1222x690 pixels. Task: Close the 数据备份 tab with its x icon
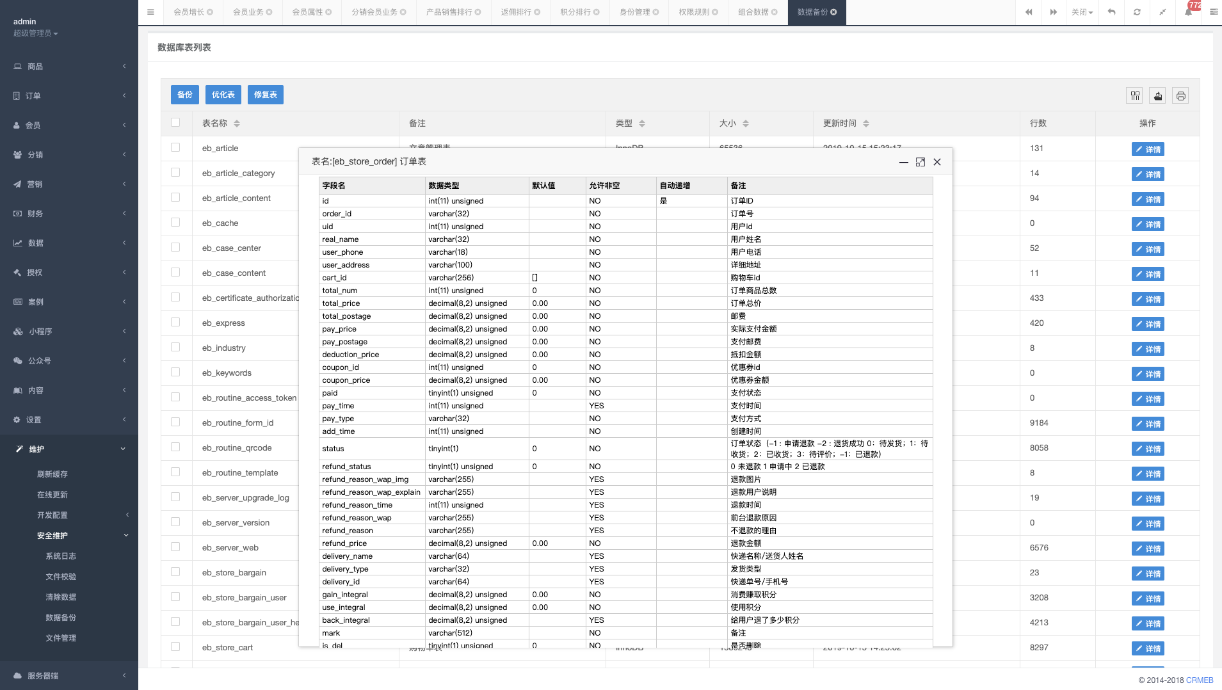[833, 12]
